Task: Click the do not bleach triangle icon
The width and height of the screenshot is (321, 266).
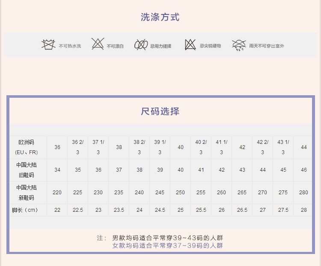Action: pos(98,44)
